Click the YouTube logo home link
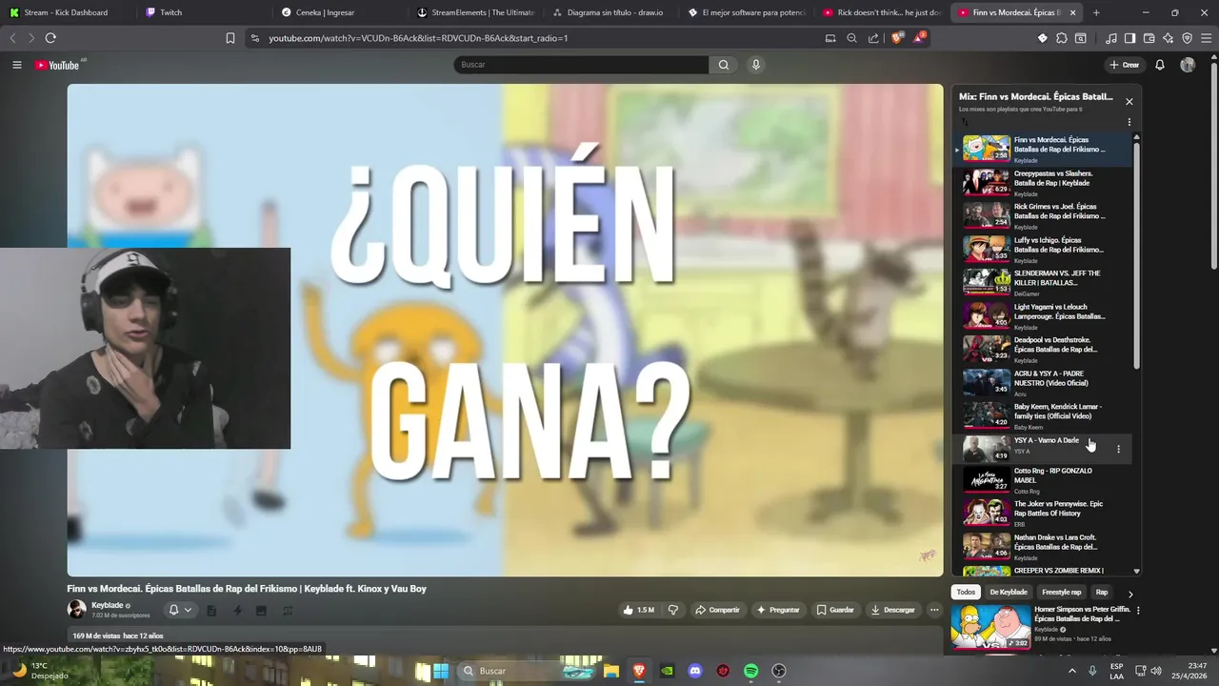This screenshot has height=686, width=1219. [57, 65]
